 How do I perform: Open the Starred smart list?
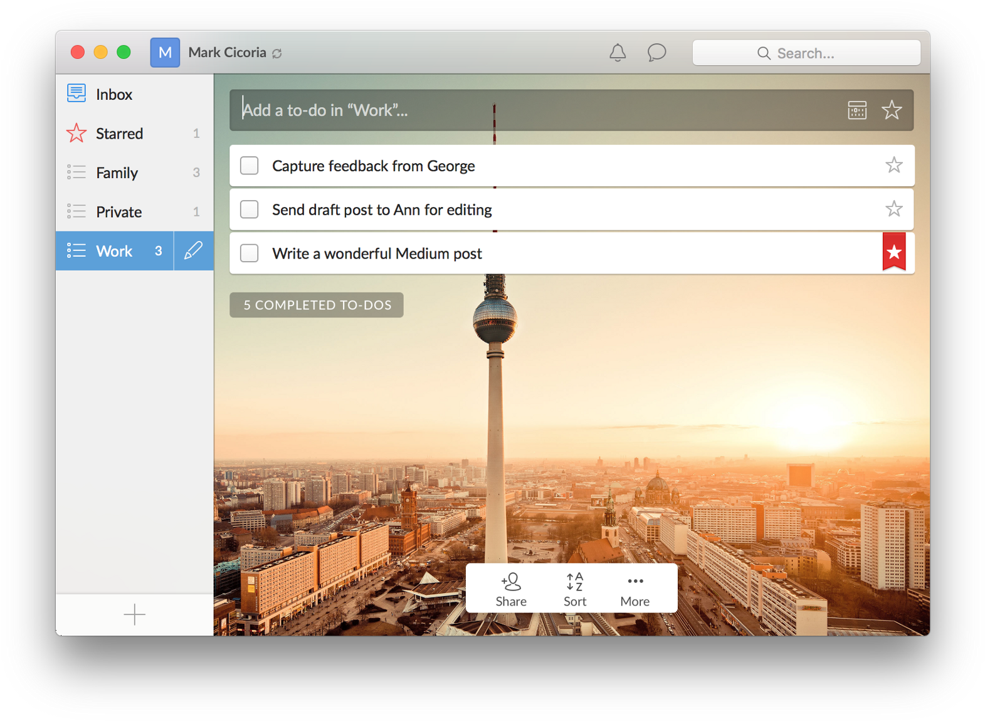pos(119,134)
